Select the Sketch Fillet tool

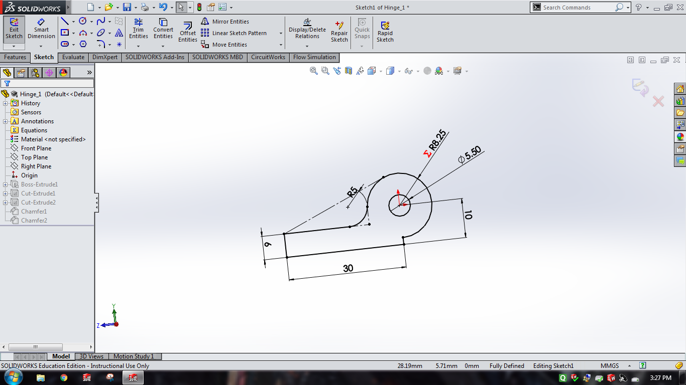click(101, 44)
